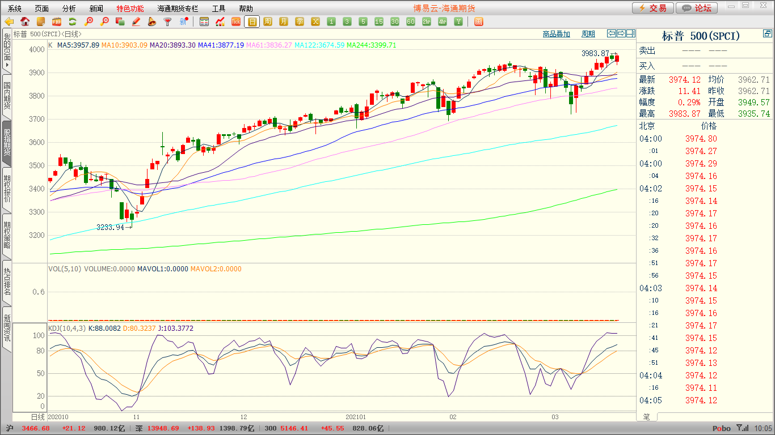Click the trend chart icon
775x435 pixels.
tap(220, 22)
